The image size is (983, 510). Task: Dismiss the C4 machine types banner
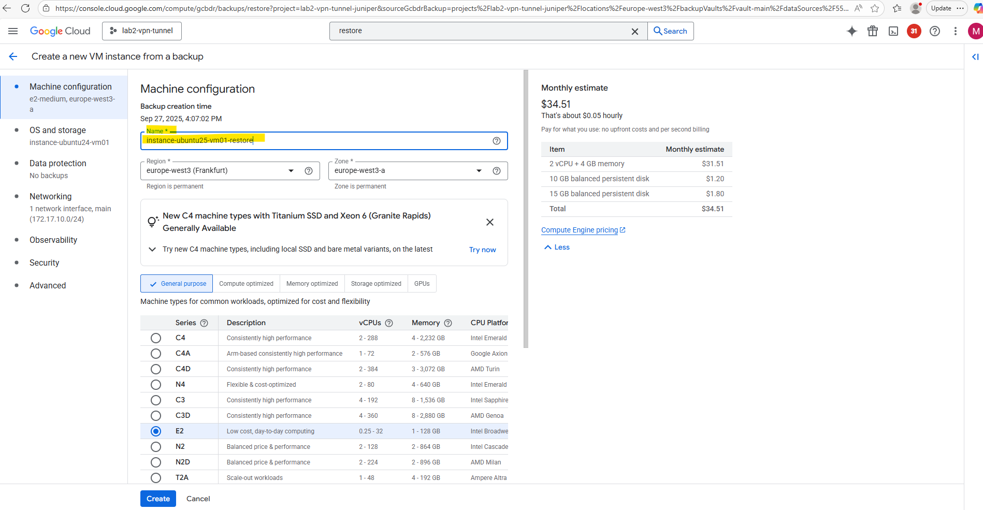(x=489, y=222)
